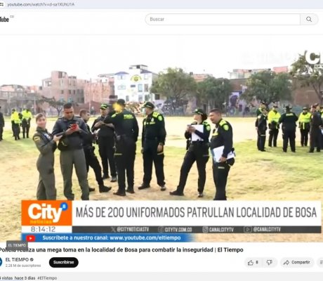Click the subscriber count under channel name

coord(23,266)
